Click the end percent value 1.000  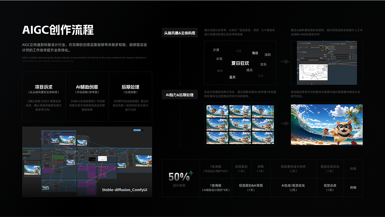(x=342, y=59)
